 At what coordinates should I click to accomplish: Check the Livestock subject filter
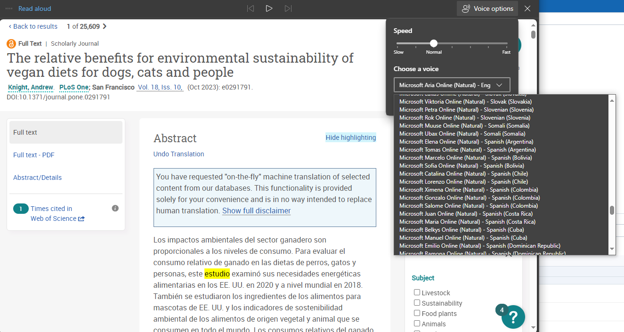click(417, 292)
